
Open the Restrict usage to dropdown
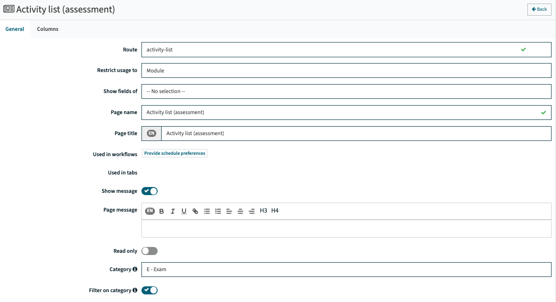[346, 71]
